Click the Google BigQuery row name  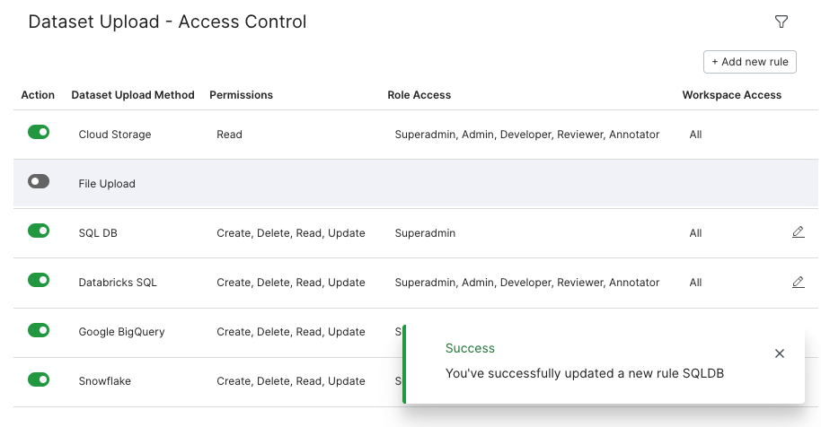point(121,332)
